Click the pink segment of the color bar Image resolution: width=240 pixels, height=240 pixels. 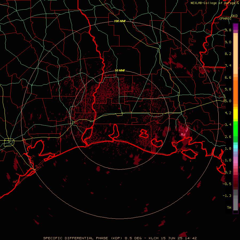click(235, 162)
